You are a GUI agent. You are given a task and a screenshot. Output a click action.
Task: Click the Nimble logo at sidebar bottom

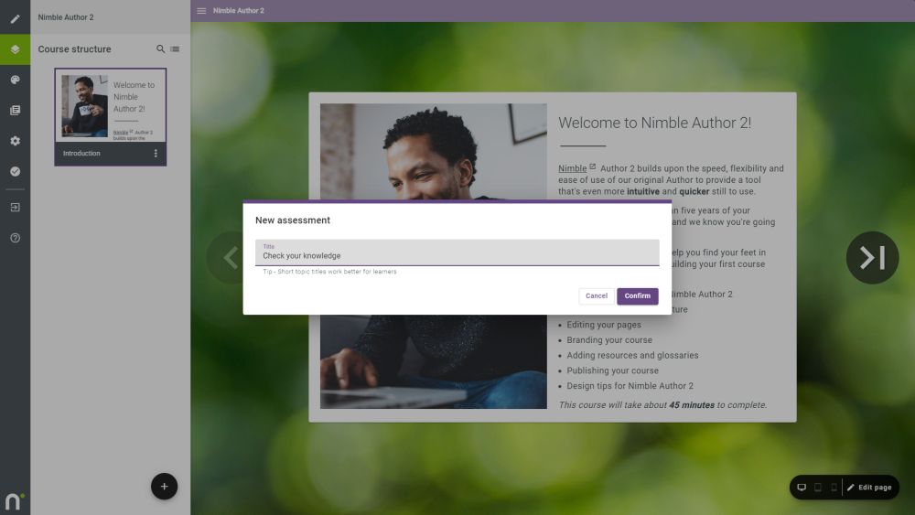(14, 501)
